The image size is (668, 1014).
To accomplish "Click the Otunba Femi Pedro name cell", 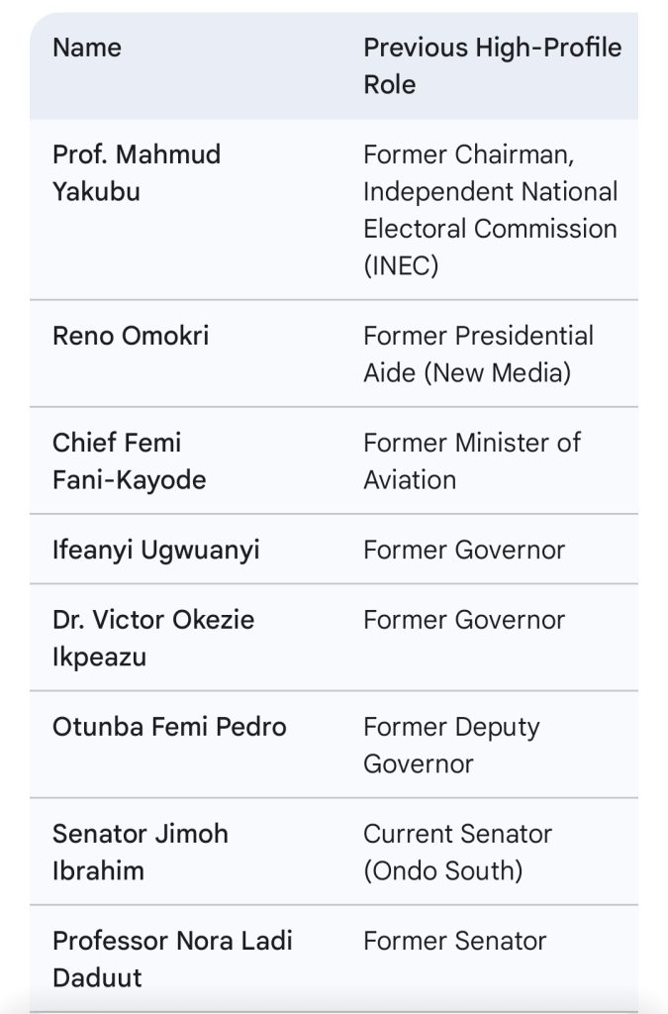I will [x=169, y=727].
